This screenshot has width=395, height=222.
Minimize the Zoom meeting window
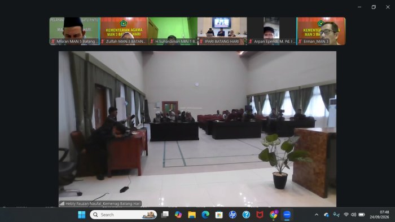(x=359, y=7)
